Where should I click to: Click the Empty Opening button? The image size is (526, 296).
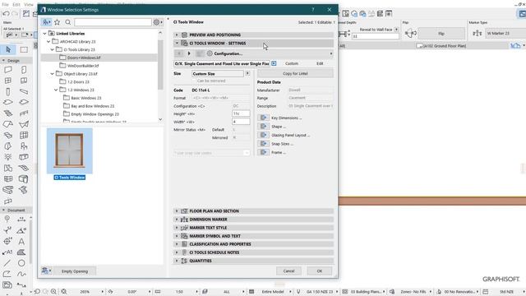pos(75,271)
